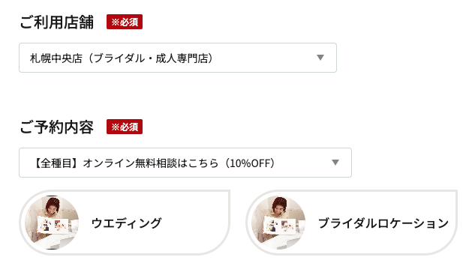Screen dimensions: 469x275
Task: Select the ブライダルロケーション option card
Action: point(351,223)
